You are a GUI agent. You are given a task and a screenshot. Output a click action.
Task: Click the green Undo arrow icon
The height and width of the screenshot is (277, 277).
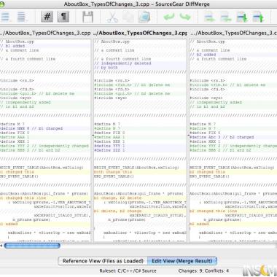pyautogui.click(x=169, y=17)
